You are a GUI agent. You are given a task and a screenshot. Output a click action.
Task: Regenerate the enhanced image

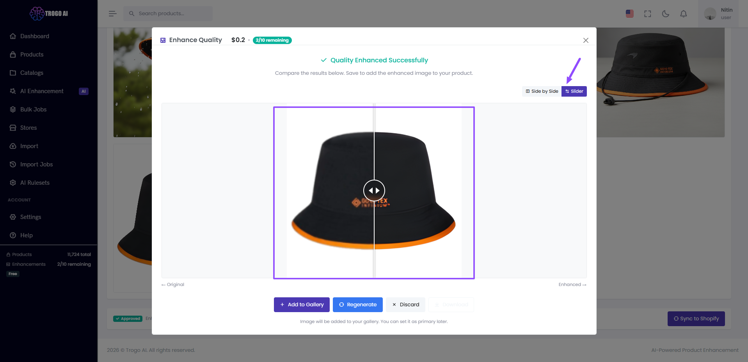tap(357, 305)
